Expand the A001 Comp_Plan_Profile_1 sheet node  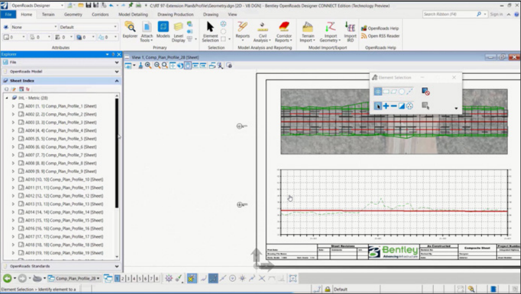coord(13,106)
